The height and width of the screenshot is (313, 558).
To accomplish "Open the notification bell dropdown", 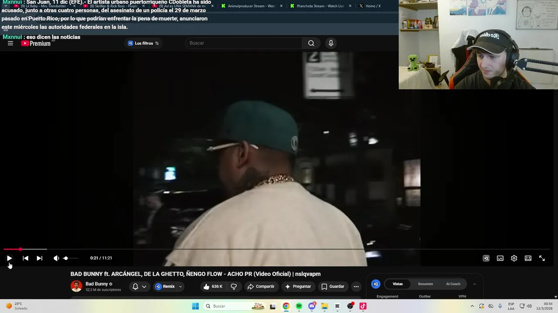I will click(139, 286).
